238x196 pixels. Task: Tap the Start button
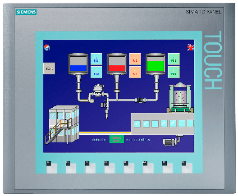point(49,68)
